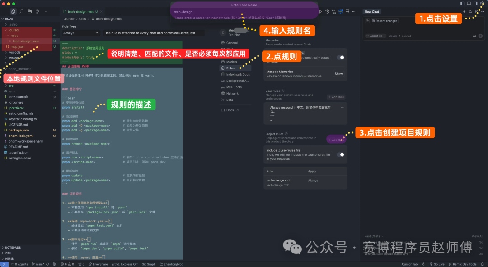Open the file history clock icon in editor toolbar
The image size is (488, 267).
click(327, 11)
